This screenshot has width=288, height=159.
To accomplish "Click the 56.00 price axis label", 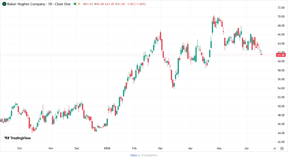I will [x=281, y=79].
